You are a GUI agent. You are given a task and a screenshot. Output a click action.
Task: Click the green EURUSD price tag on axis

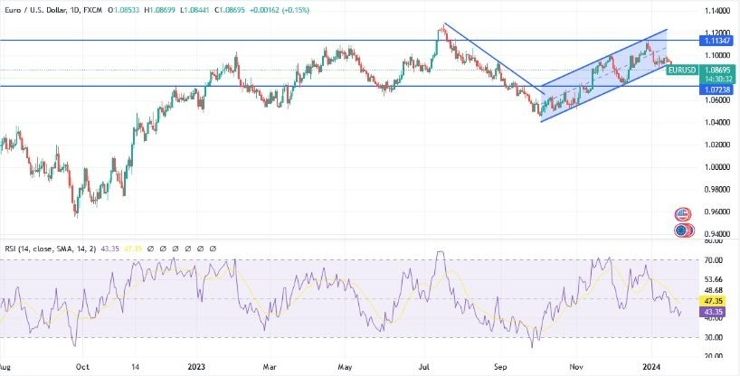(x=682, y=70)
